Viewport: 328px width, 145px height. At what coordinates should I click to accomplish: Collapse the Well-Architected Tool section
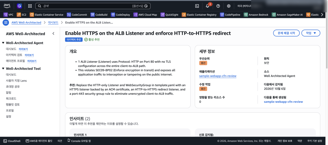pyautogui.click(x=3, y=68)
